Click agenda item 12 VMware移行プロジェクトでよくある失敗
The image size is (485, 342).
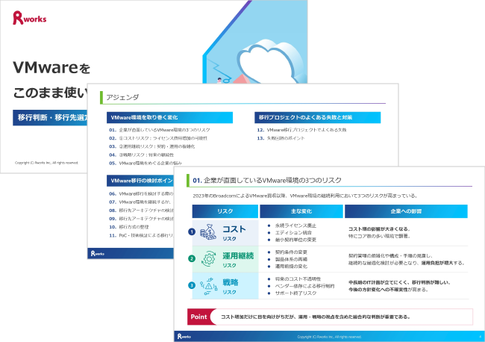click(x=301, y=130)
